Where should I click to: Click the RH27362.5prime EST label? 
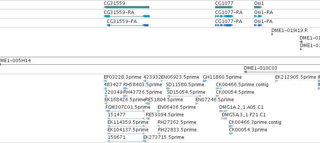coord(177,122)
